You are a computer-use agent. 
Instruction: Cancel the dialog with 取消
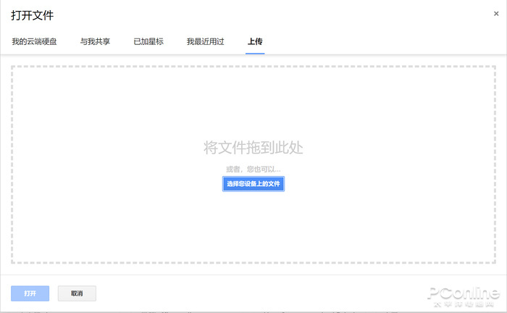pos(77,293)
